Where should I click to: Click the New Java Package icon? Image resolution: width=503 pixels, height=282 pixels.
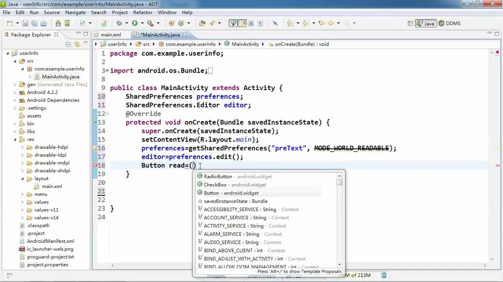[171, 23]
